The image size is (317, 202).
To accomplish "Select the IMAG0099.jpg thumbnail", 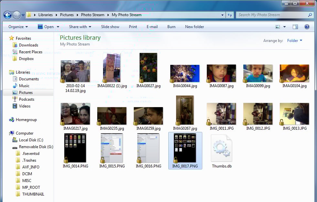I will [x=258, y=74].
